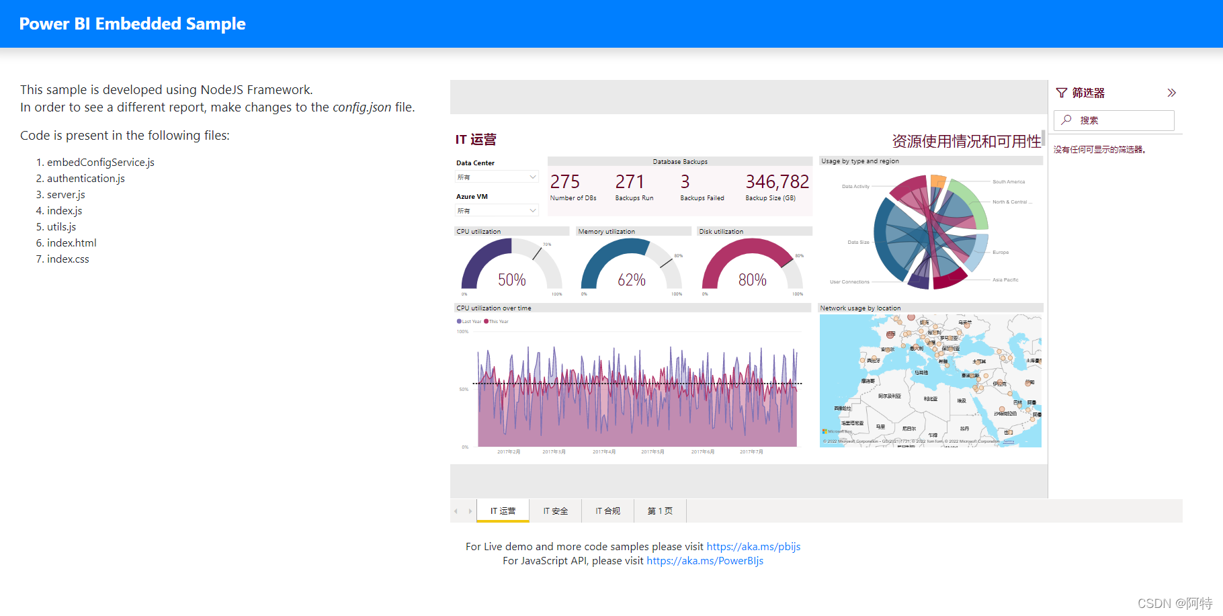The image size is (1223, 616).
Task: Click the previous page arrow beside the tabs
Action: tap(456, 511)
